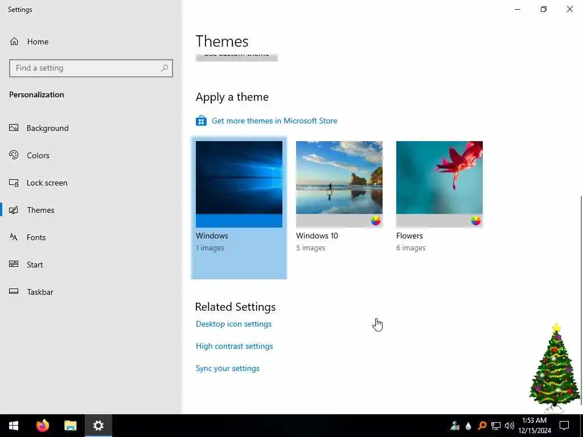
Task: Open High contrast settings link
Action: coord(234,347)
